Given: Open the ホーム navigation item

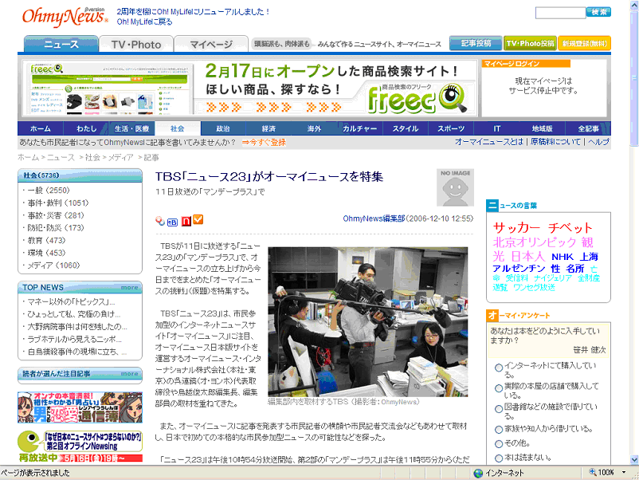Looking at the screenshot, I should point(41,128).
